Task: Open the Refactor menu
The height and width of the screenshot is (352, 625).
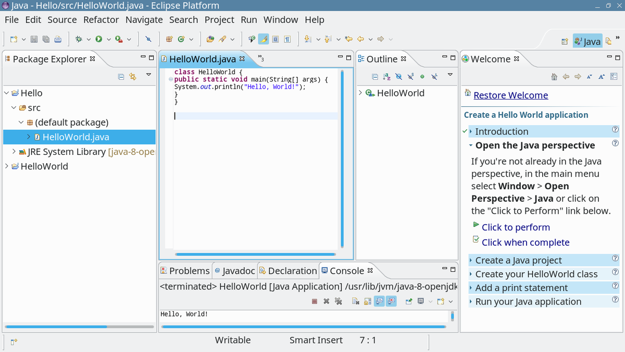Action: click(x=101, y=20)
